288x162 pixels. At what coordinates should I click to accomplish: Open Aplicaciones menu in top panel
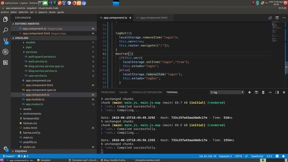tap(11, 3)
